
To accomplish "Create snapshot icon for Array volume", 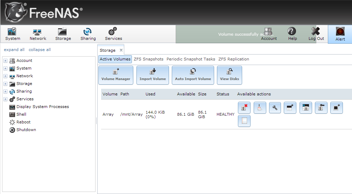I will pyautogui.click(x=337, y=108).
